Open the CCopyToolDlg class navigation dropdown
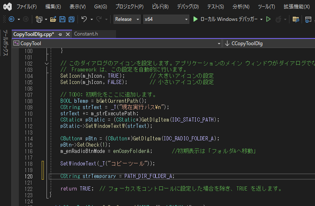The height and width of the screenshot is (206, 315). pos(268,43)
